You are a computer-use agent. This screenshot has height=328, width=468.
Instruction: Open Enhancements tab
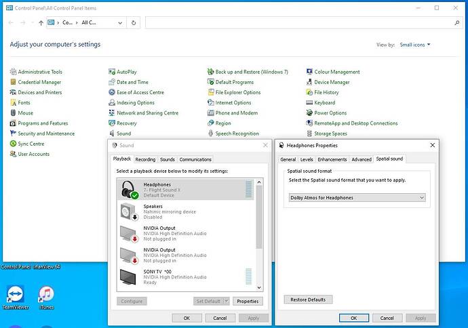pyautogui.click(x=332, y=159)
